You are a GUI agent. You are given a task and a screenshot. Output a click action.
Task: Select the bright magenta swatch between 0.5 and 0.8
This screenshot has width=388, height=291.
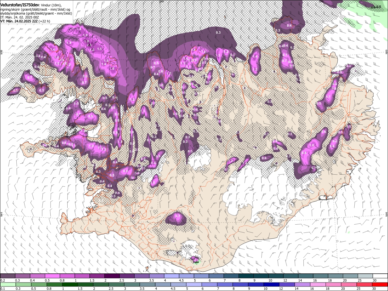pos(52,276)
